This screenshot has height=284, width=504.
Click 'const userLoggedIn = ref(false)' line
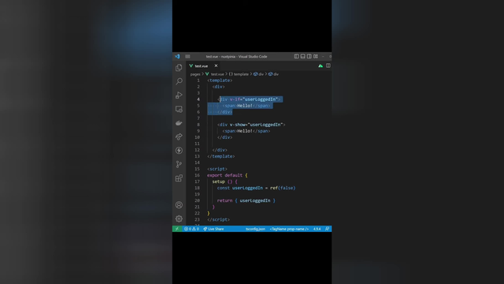coord(256,188)
